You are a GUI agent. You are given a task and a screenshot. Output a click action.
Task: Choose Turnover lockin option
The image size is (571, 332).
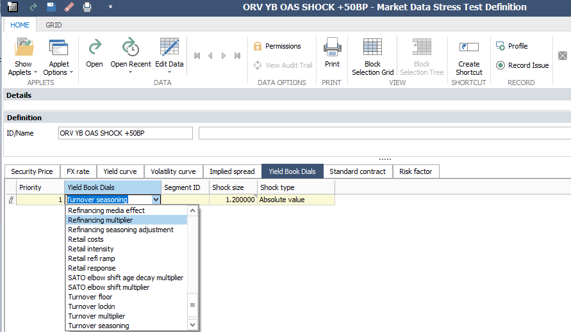(x=126, y=306)
